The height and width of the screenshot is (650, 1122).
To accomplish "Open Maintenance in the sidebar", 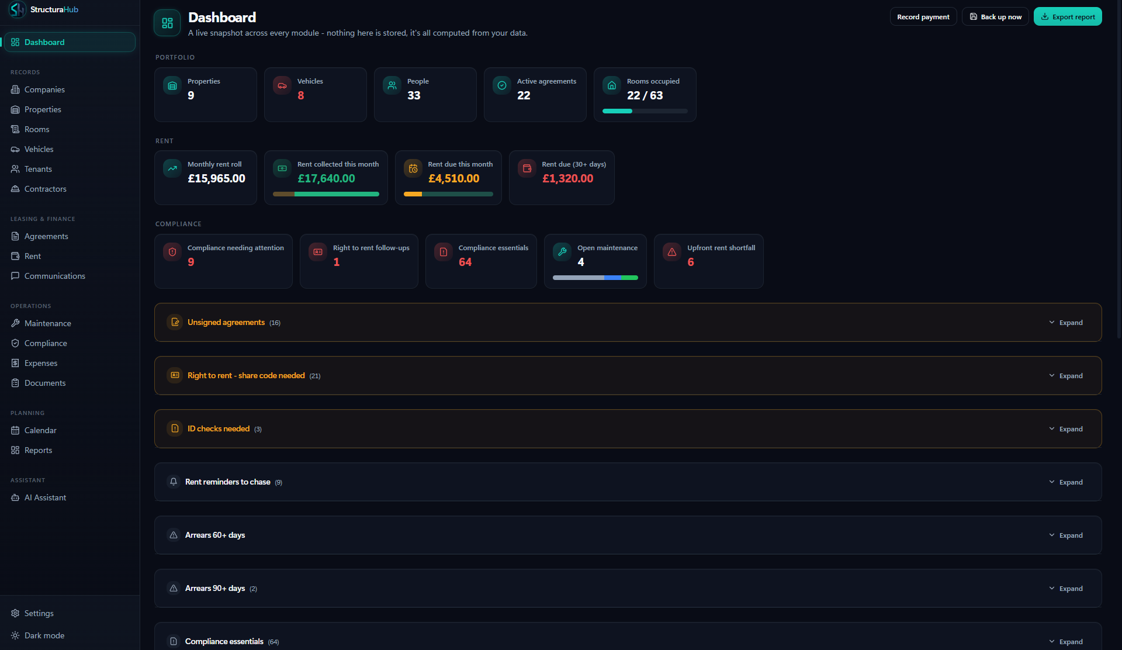I will (70, 324).
